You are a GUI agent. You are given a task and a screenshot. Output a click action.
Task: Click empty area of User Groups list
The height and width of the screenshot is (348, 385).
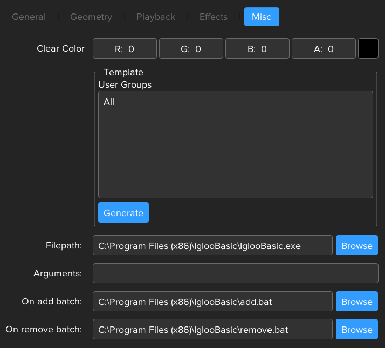tap(235, 156)
